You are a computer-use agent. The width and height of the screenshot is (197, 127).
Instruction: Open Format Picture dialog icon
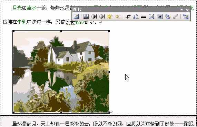[168, 16]
